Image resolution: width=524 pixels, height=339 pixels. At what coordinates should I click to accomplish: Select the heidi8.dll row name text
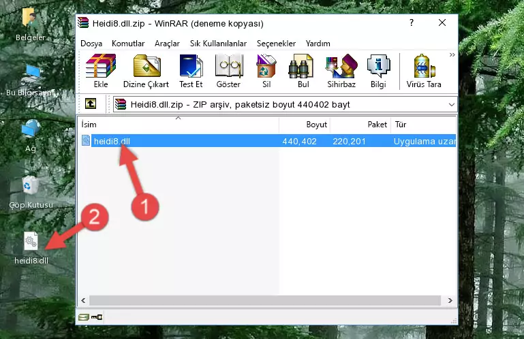112,142
